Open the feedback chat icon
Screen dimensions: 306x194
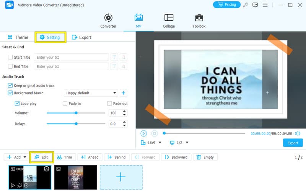pos(255,5)
